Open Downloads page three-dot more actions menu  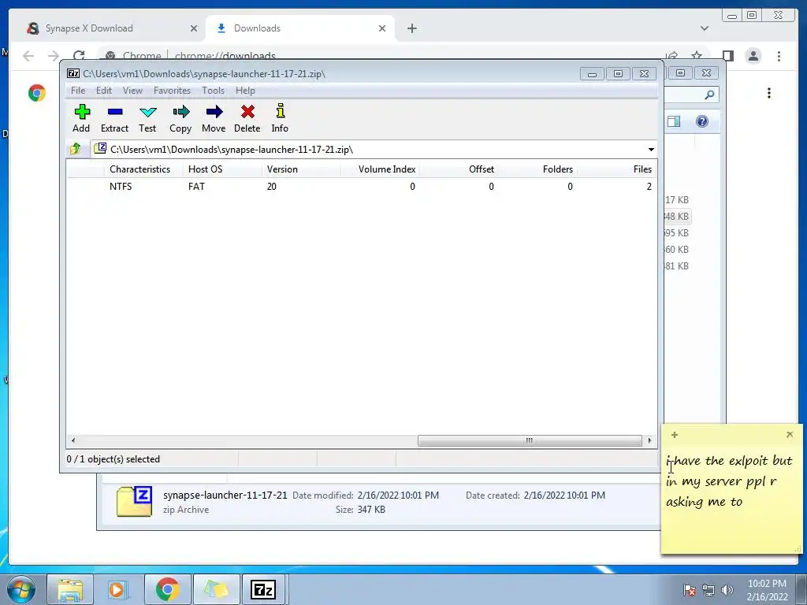point(769,93)
